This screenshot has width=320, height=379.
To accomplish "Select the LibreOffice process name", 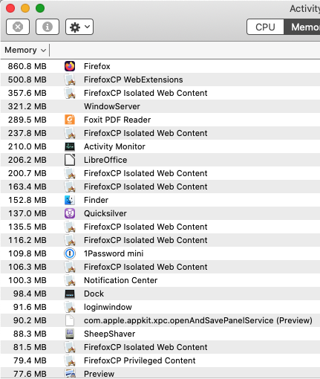I will (105, 160).
